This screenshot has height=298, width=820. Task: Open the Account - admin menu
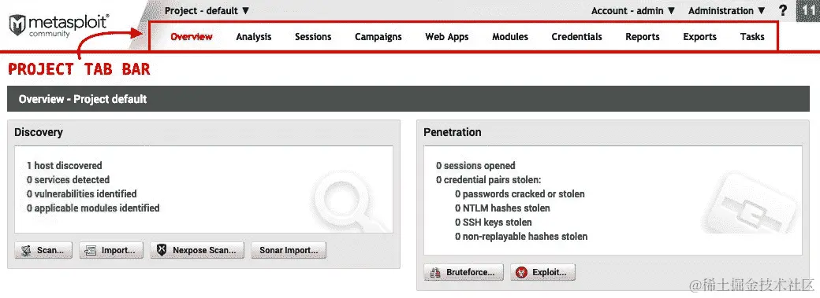point(633,10)
